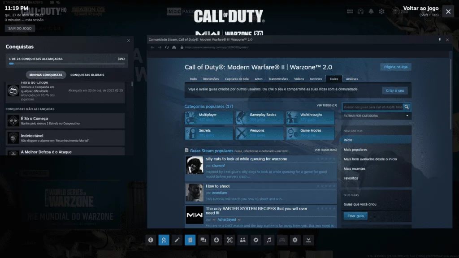Click the guide search input field
Screen dimensions: 459x258
point(372,107)
